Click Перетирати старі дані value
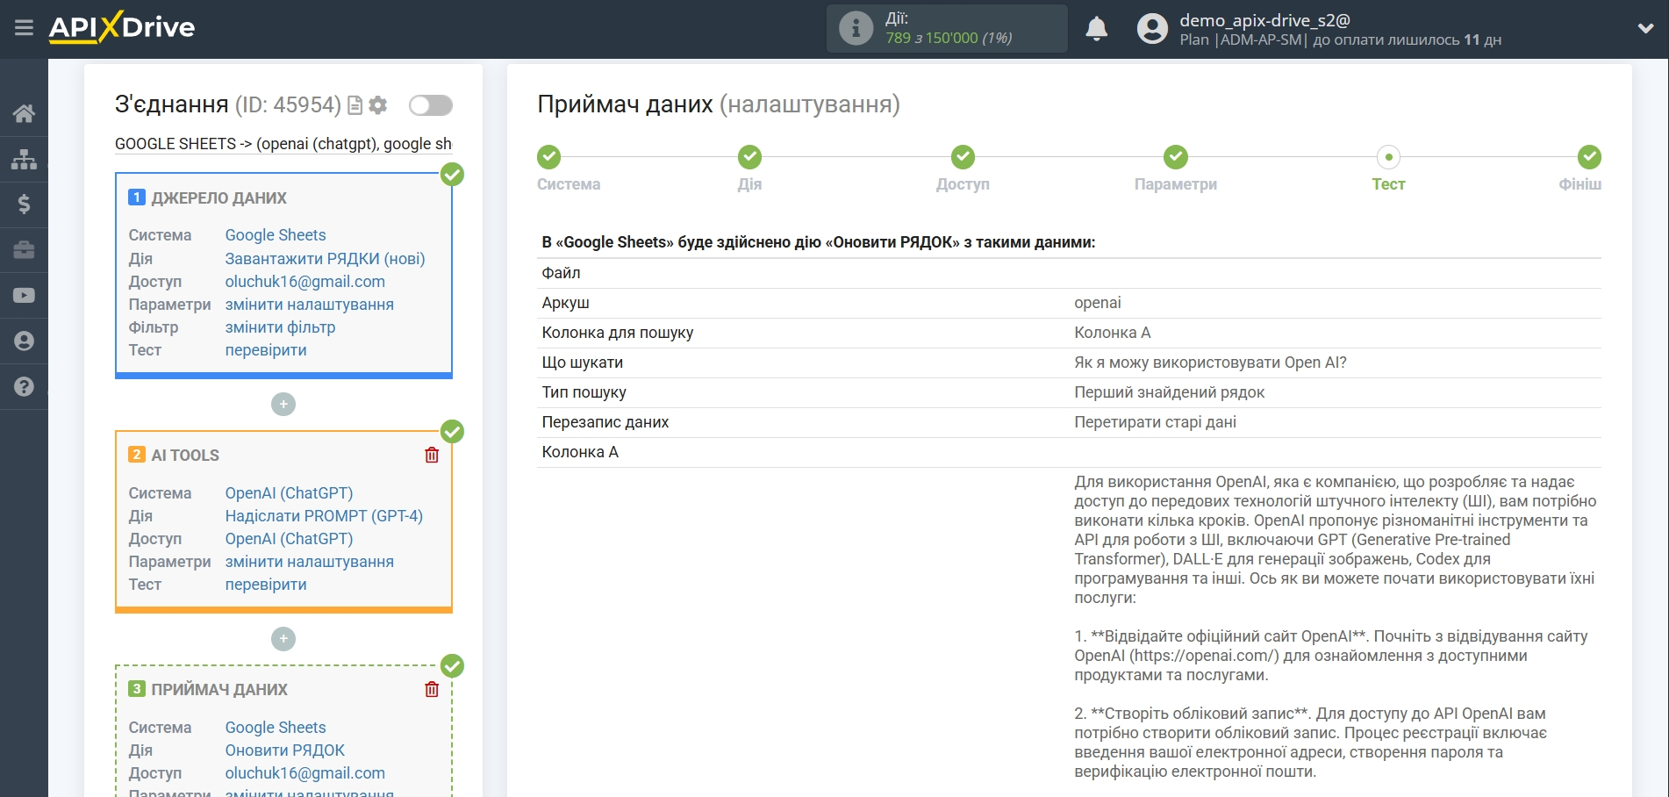The width and height of the screenshot is (1669, 797). tap(1155, 422)
